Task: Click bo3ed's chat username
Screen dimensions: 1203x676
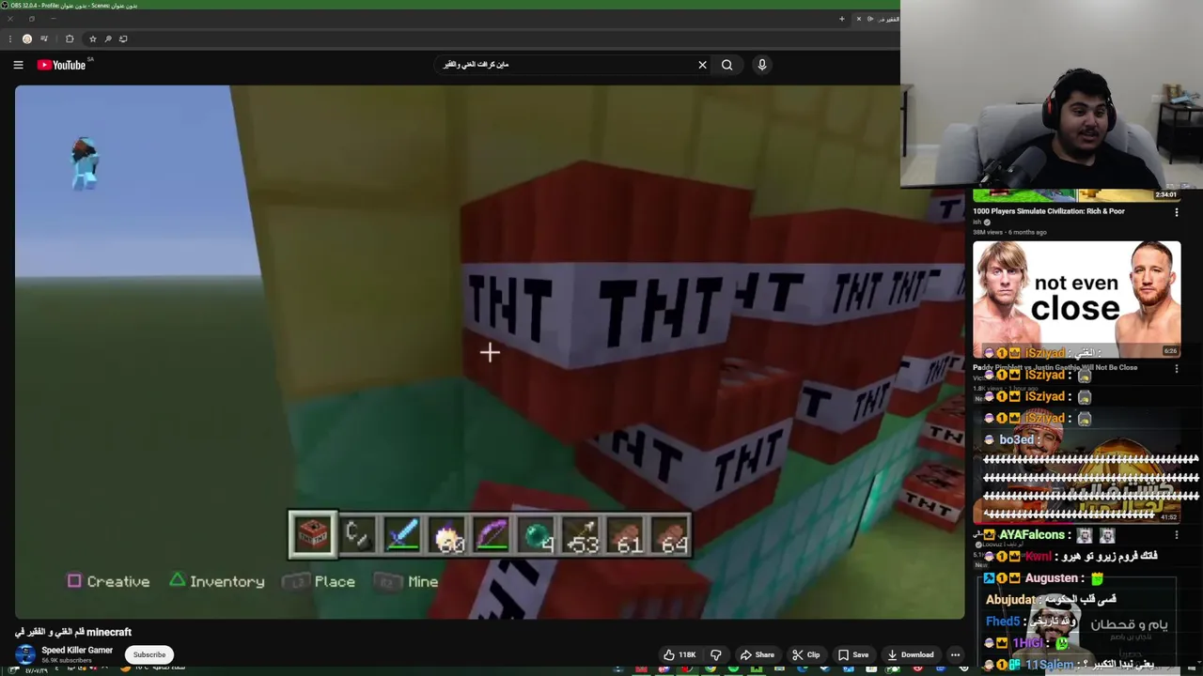Action: click(x=1017, y=439)
